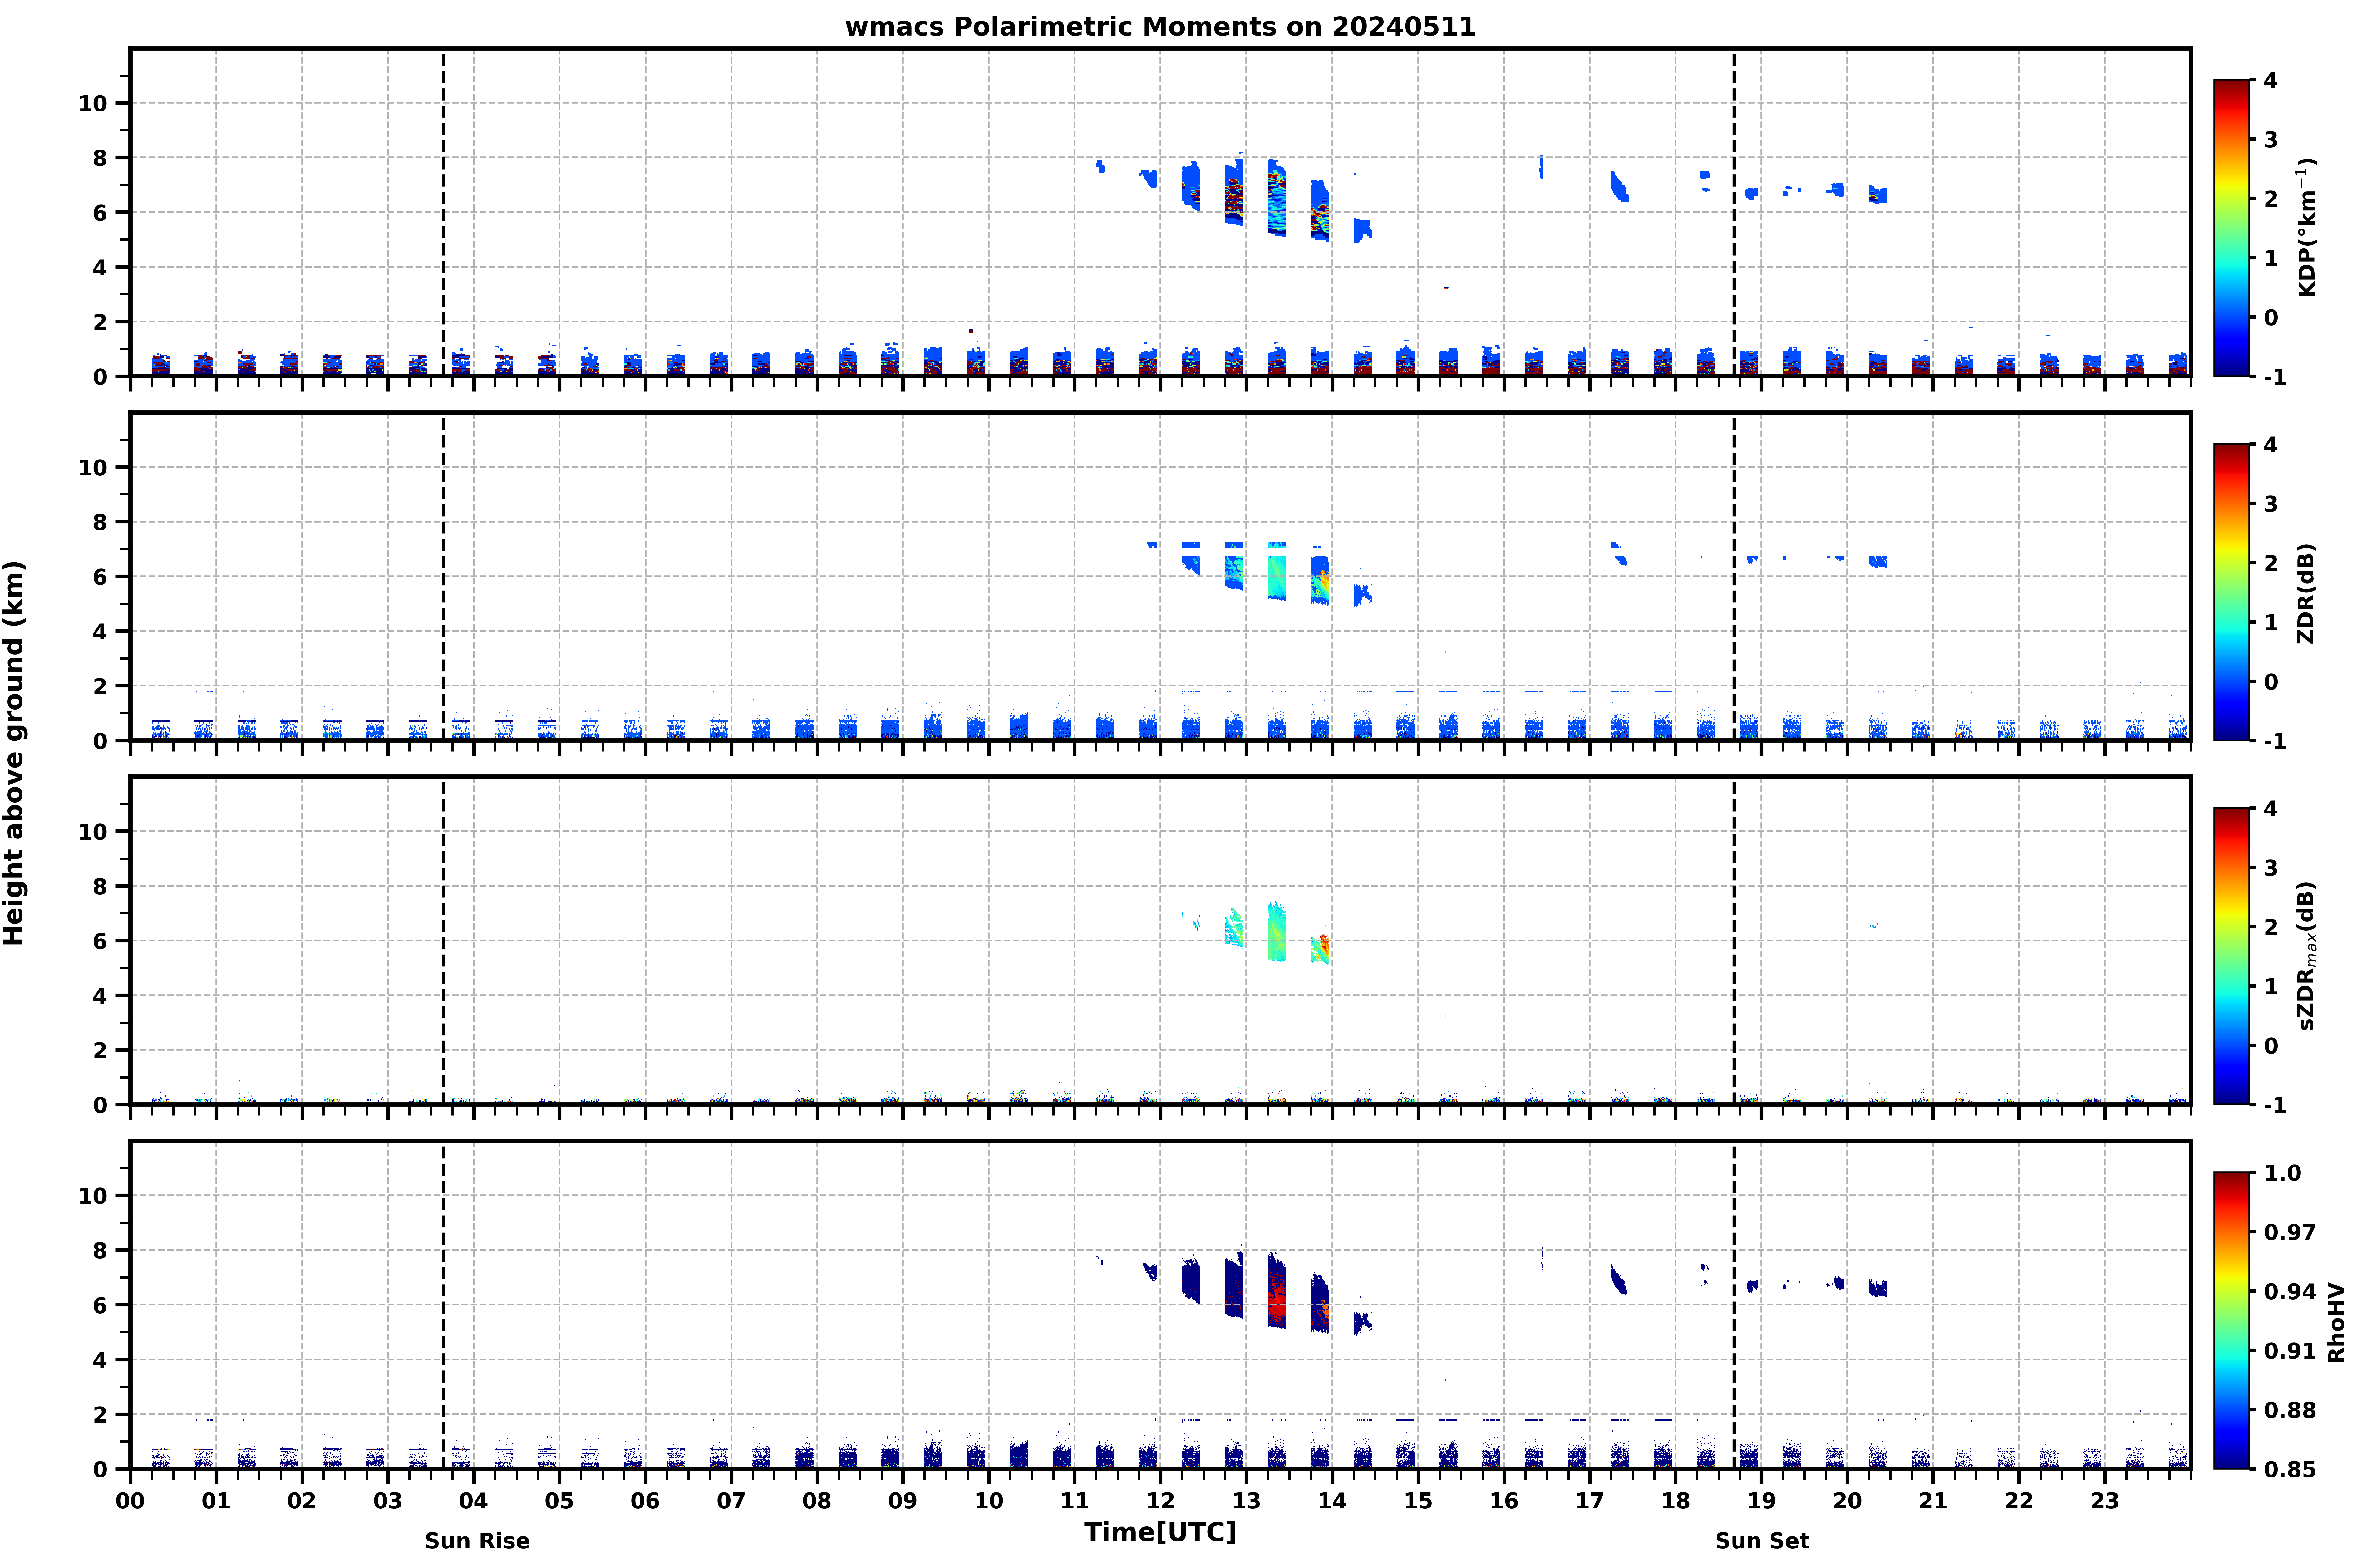This screenshot has height=1568, width=2362.
Task: Click the ZDR cloud echo near 14 UTC
Action: tap(1320, 580)
